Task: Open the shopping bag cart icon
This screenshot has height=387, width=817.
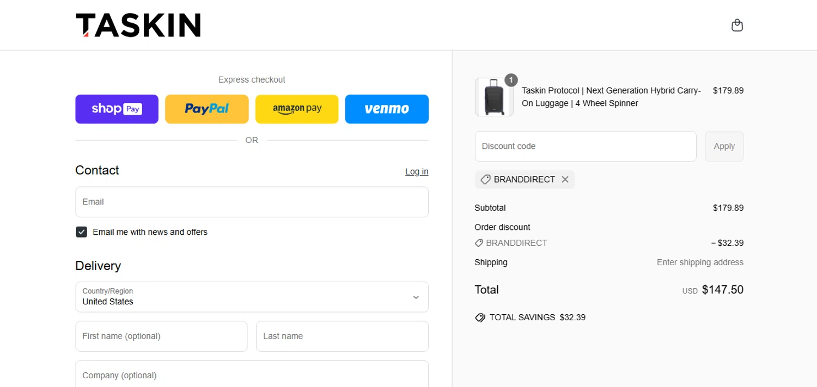Action: tap(737, 25)
